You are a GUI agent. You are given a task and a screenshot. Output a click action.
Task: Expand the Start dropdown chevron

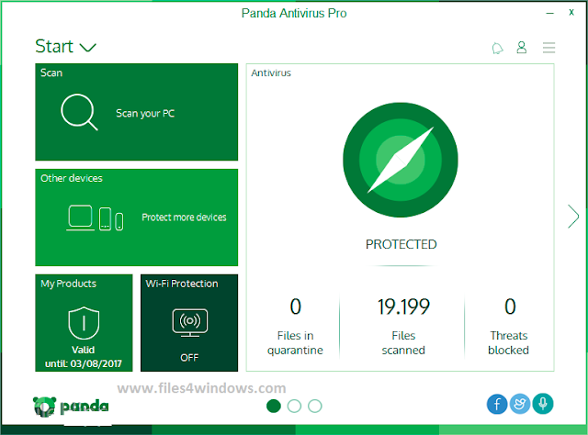pyautogui.click(x=88, y=48)
